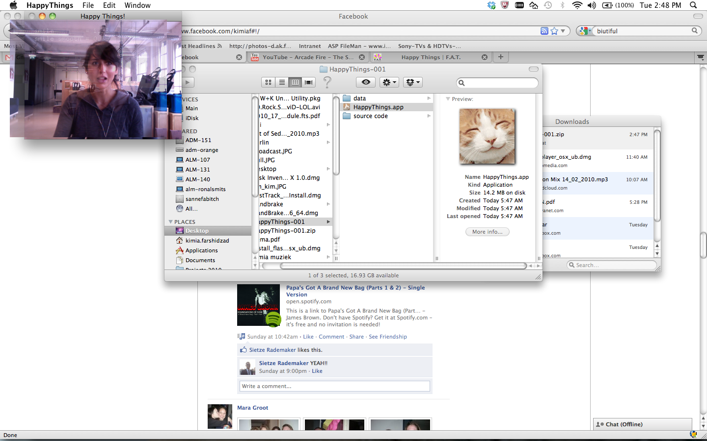Click the Wi-Fi icon in menu bar

(x=577, y=5)
